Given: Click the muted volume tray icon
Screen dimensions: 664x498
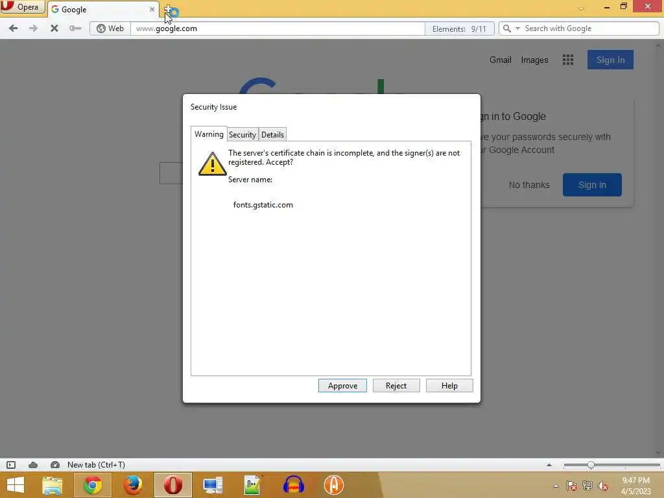Looking at the screenshot, I should pyautogui.click(x=603, y=486).
